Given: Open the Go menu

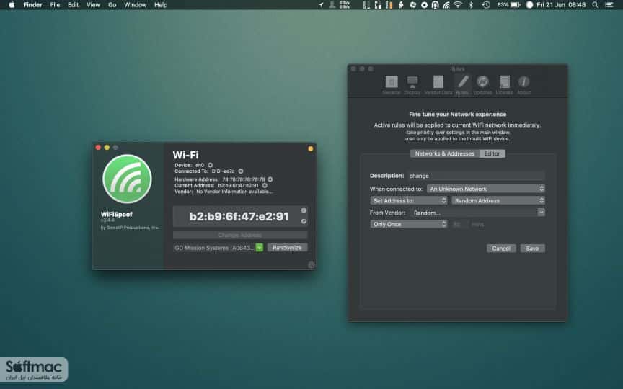Looking at the screenshot, I should (112, 5).
